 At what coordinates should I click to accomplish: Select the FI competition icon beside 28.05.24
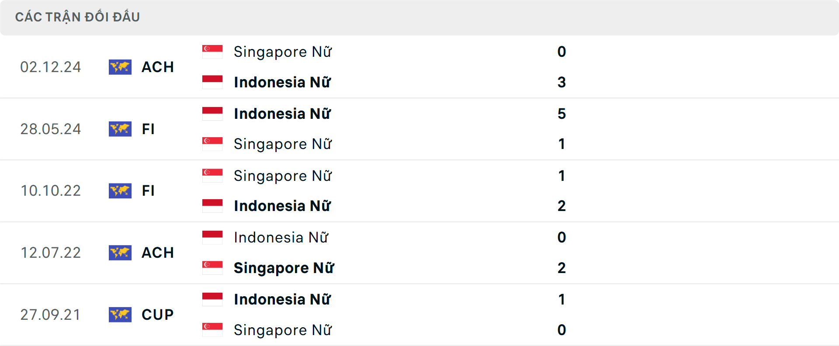click(x=120, y=129)
